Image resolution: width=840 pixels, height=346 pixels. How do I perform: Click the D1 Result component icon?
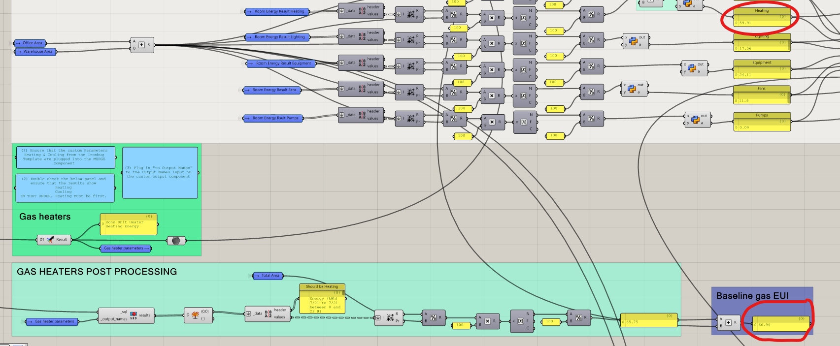(51, 240)
